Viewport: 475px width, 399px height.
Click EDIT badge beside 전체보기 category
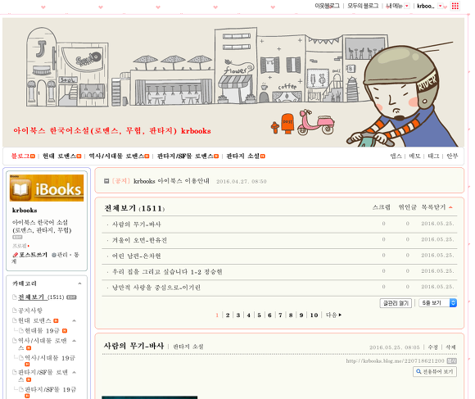tap(71, 297)
